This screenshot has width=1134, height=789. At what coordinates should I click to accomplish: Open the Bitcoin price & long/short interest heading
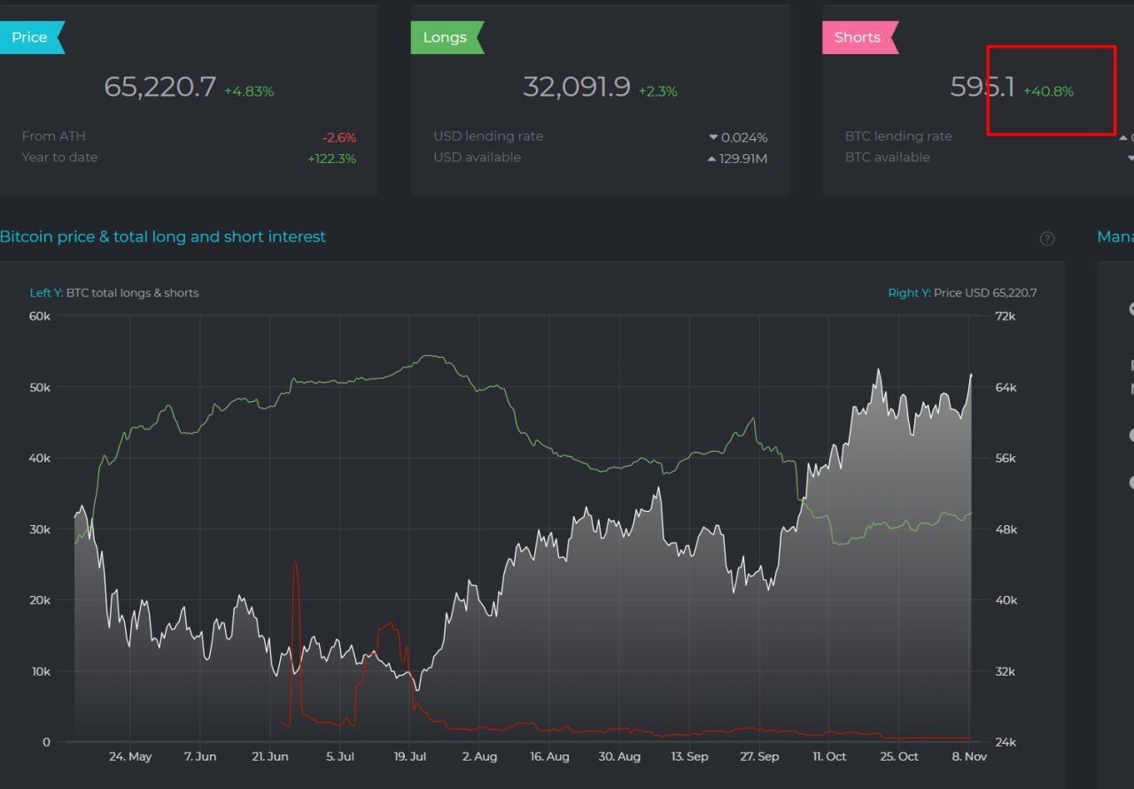(x=163, y=236)
